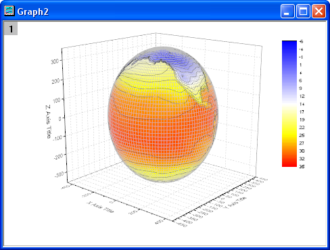Viewport: 330px width, 250px height.
Task: Click legend value 35
Action: (x=302, y=166)
